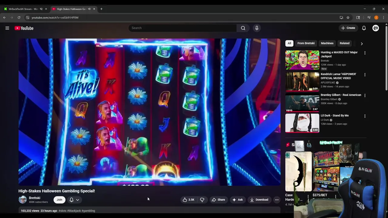Reload the page with refresh icon

pos(19,18)
